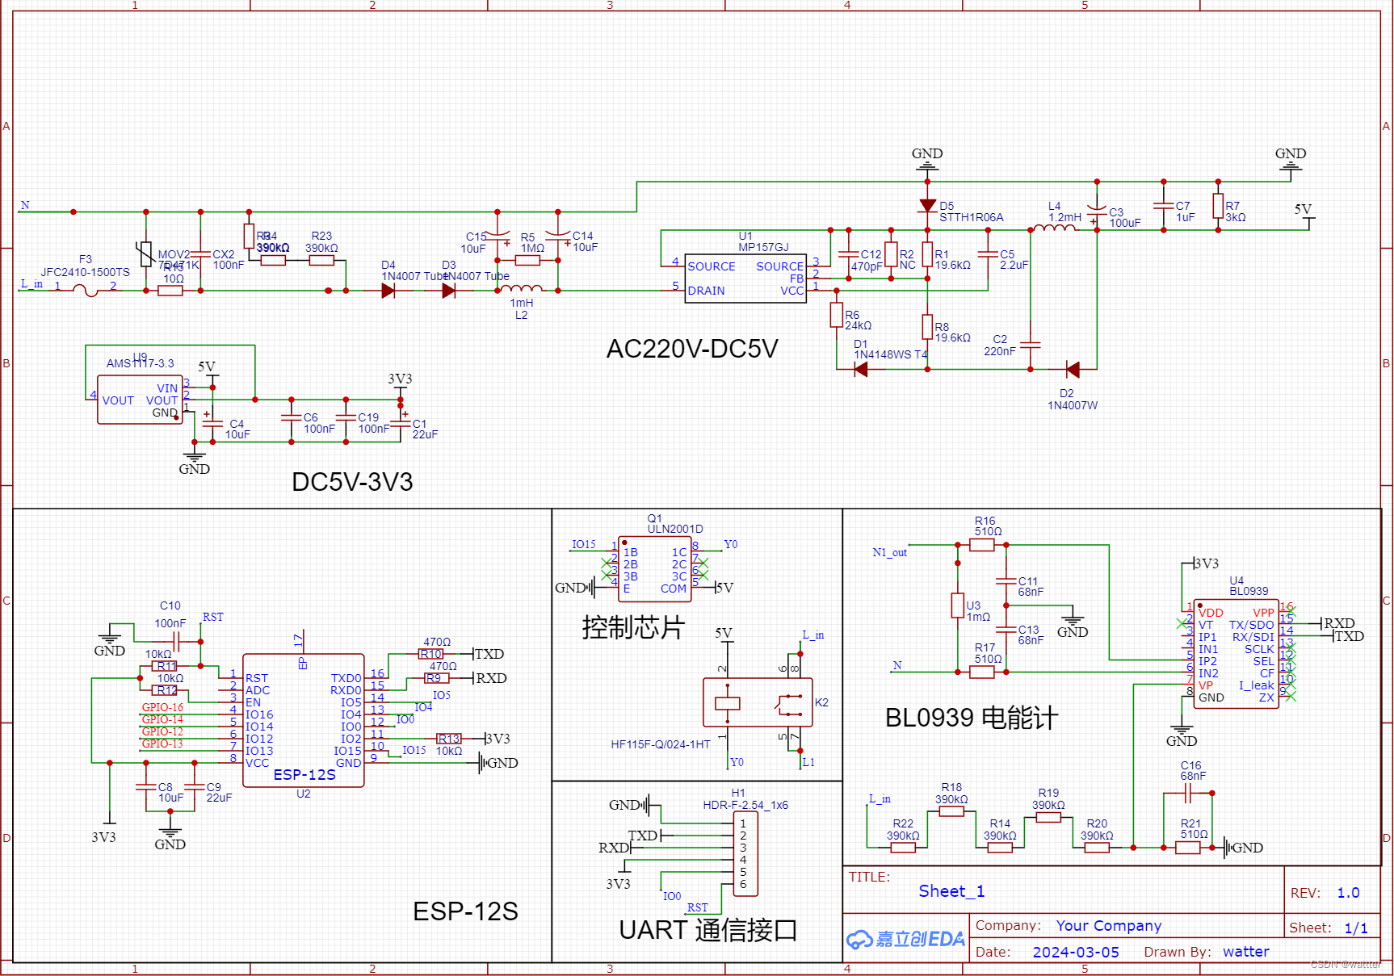The image size is (1394, 976).
Task: Click the HDR-F-2.54_1x6 header label
Action: [745, 805]
